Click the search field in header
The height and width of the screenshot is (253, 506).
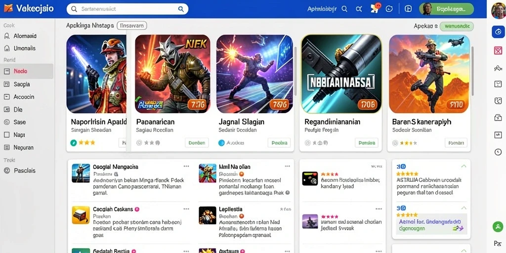coord(127,9)
